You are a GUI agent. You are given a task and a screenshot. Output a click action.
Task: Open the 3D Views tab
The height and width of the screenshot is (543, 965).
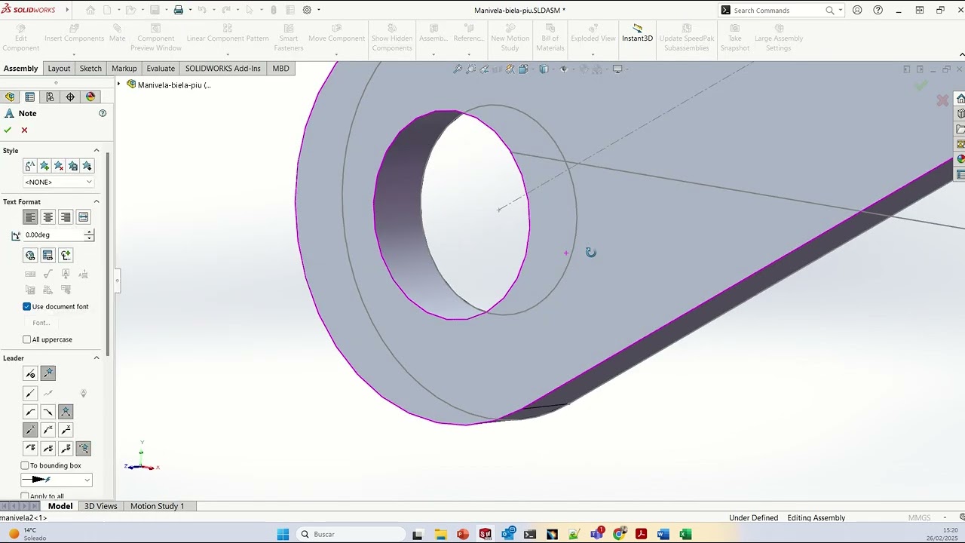[x=101, y=506]
